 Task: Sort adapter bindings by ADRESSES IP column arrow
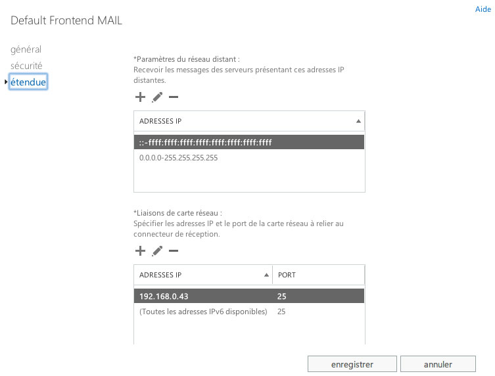tap(266, 275)
